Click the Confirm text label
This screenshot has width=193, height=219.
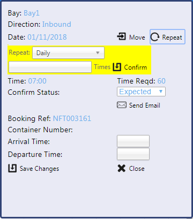135,67
